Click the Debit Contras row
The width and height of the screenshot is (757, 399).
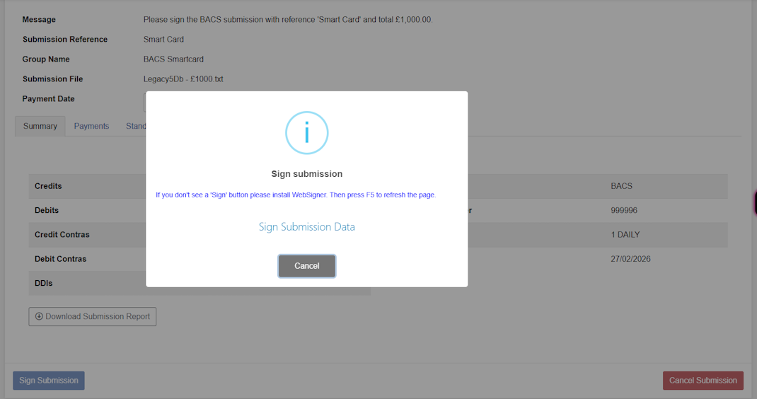pos(60,259)
